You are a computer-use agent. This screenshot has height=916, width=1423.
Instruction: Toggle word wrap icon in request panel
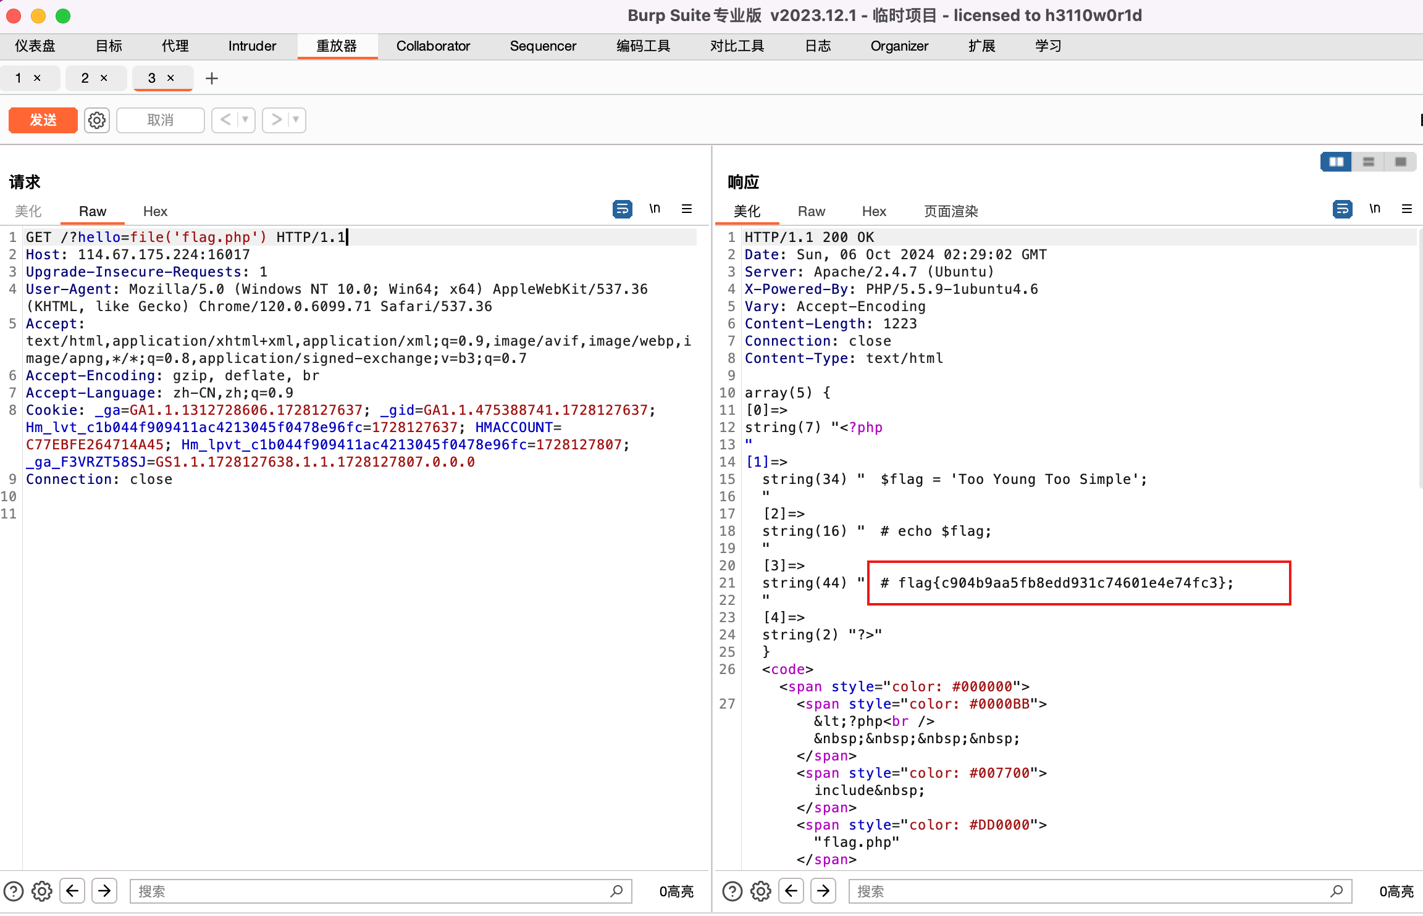[x=622, y=209]
